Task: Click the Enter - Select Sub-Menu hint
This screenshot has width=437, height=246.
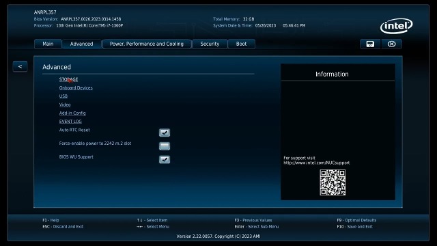Action: pyautogui.click(x=257, y=227)
